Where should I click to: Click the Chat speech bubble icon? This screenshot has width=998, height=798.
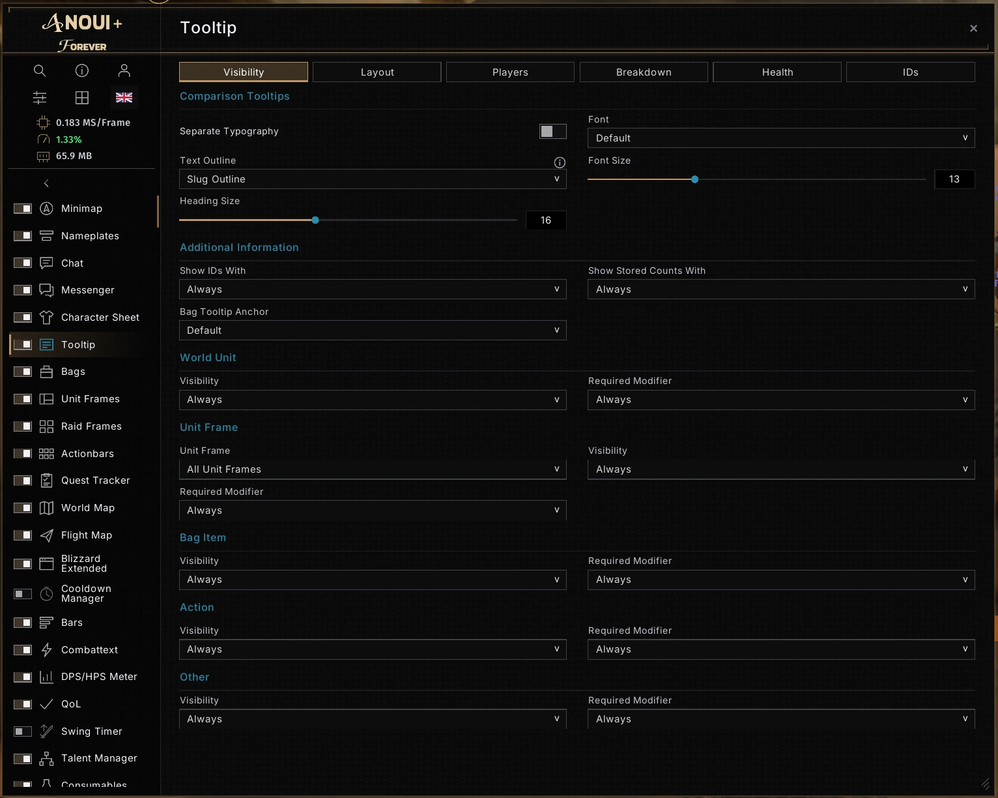pyautogui.click(x=46, y=263)
